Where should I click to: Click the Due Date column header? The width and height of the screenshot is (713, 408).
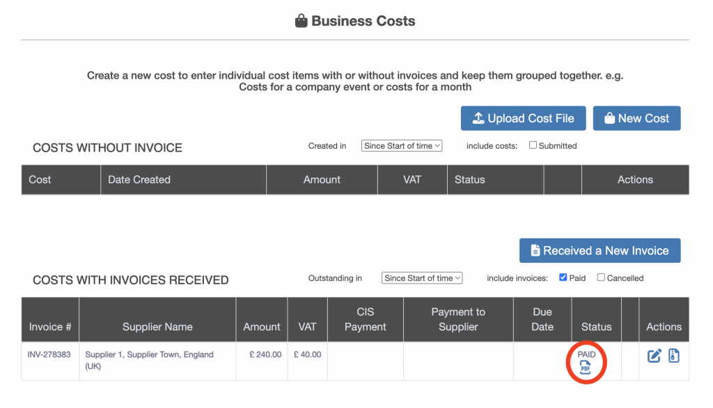[x=542, y=319]
